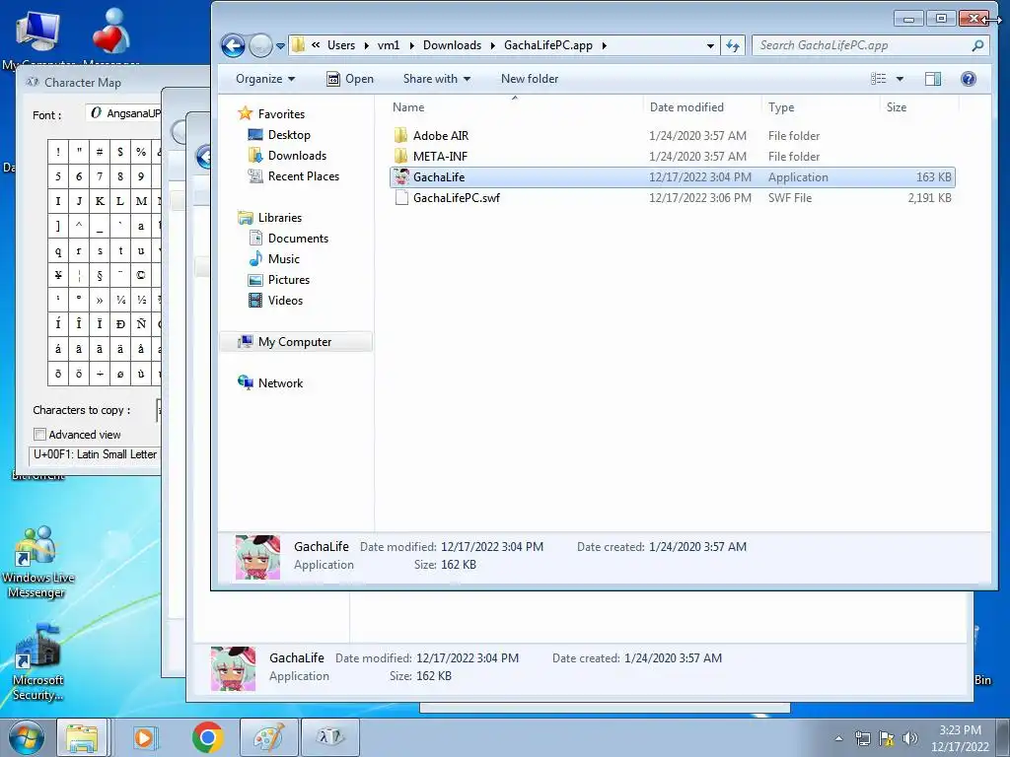Click the Users breadcrumb in address bar

point(340,45)
